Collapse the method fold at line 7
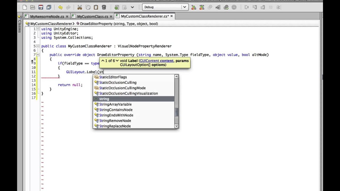Image resolution: width=340 pixels, height=191 pixels. point(38,55)
